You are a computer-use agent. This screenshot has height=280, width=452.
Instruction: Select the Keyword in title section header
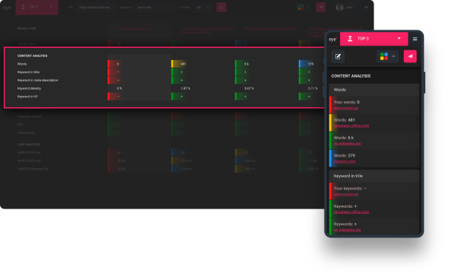[374, 176]
